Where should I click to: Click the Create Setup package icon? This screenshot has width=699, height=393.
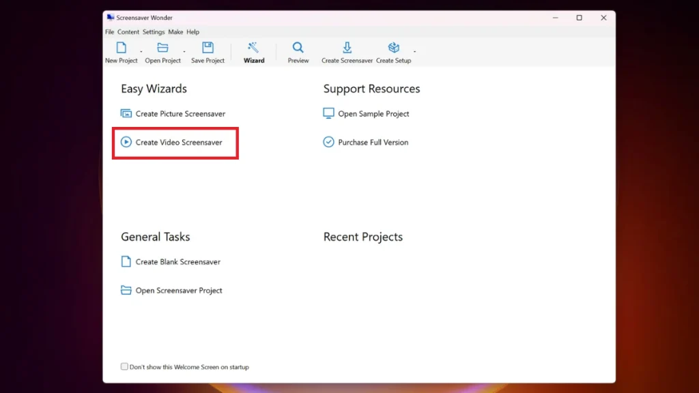point(394,48)
